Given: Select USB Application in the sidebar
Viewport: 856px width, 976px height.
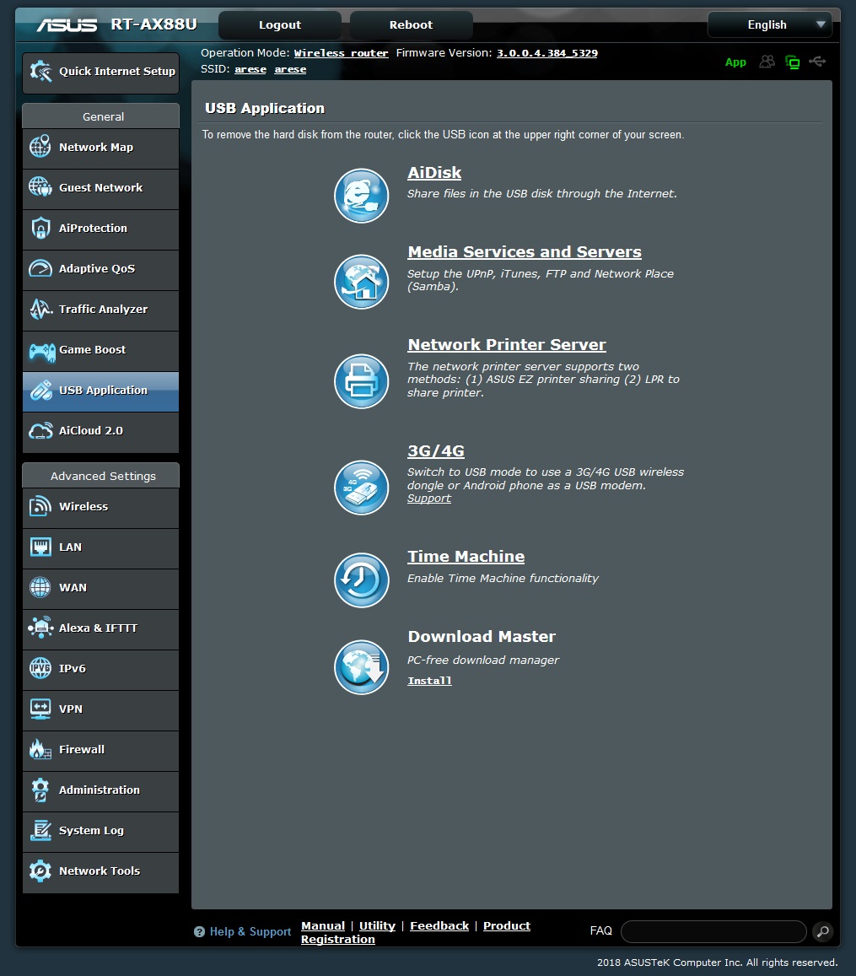Looking at the screenshot, I should [100, 391].
